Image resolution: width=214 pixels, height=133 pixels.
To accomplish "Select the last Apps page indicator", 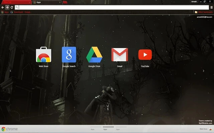I will (121, 128).
